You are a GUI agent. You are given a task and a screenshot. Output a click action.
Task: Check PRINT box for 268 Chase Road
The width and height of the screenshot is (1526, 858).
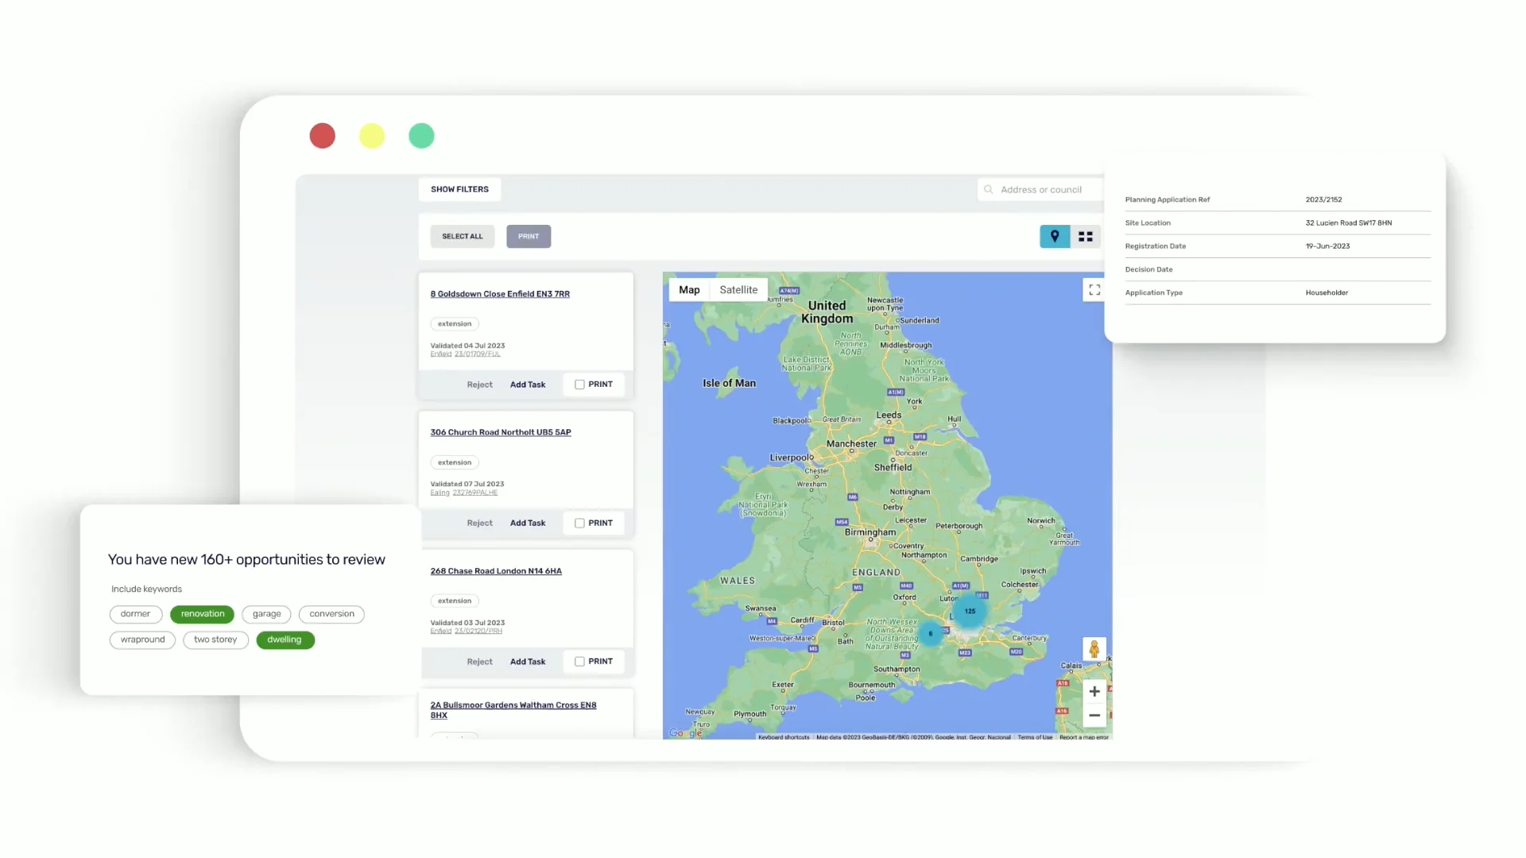pos(579,662)
